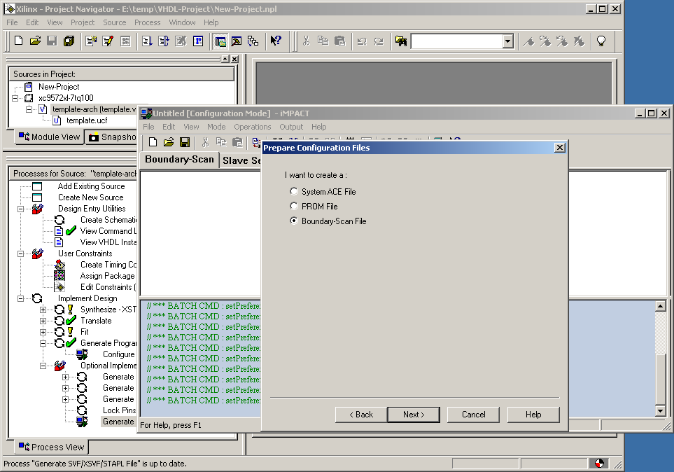Toggle the sources window view icon
The image size is (674, 472).
tap(220, 41)
